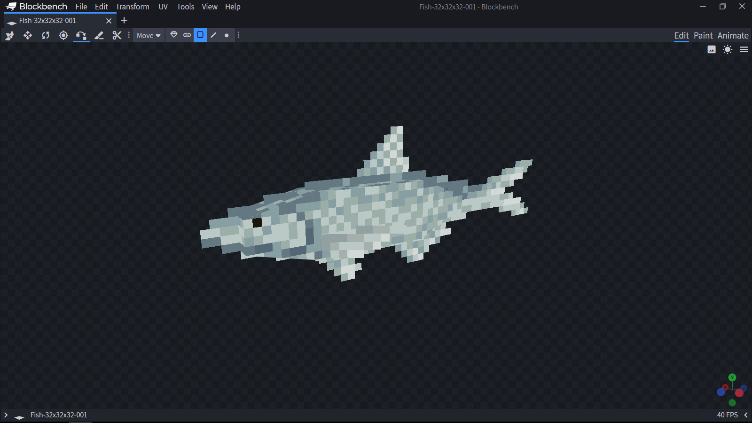Toggle viewport shading (sun icon)
Image resolution: width=752 pixels, height=423 pixels.
pyautogui.click(x=728, y=49)
